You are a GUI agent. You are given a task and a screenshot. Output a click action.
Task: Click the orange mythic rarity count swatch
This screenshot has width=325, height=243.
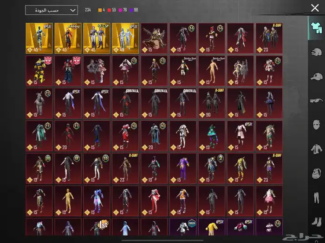point(99,10)
